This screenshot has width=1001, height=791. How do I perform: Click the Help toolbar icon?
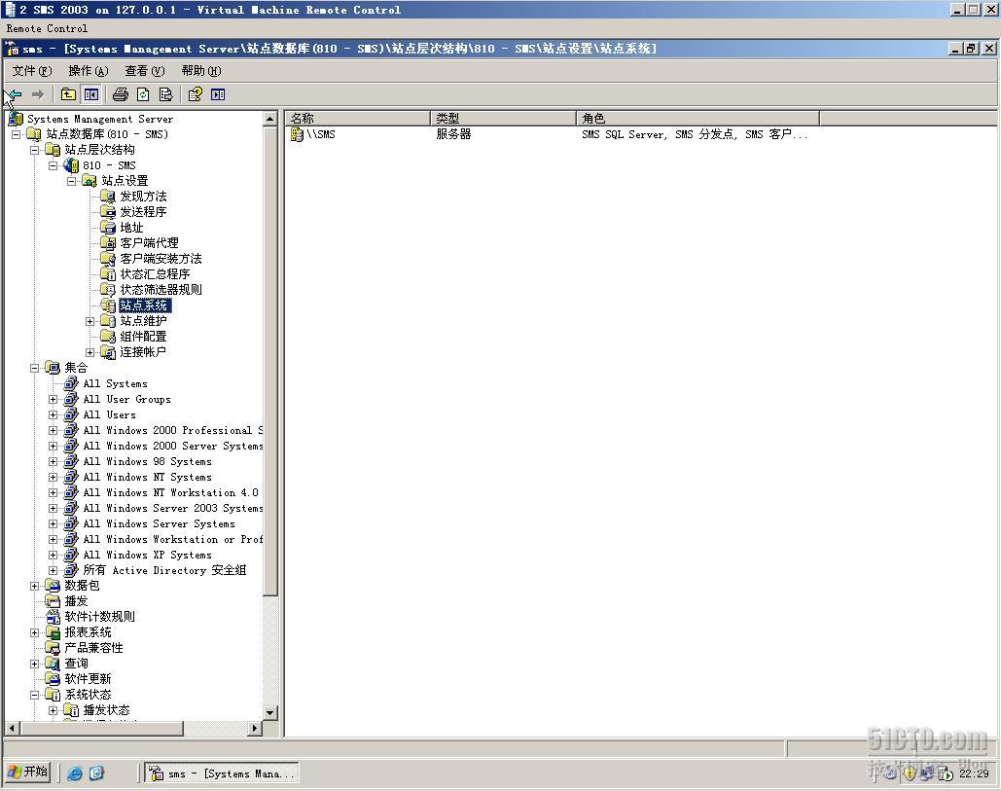click(x=195, y=94)
